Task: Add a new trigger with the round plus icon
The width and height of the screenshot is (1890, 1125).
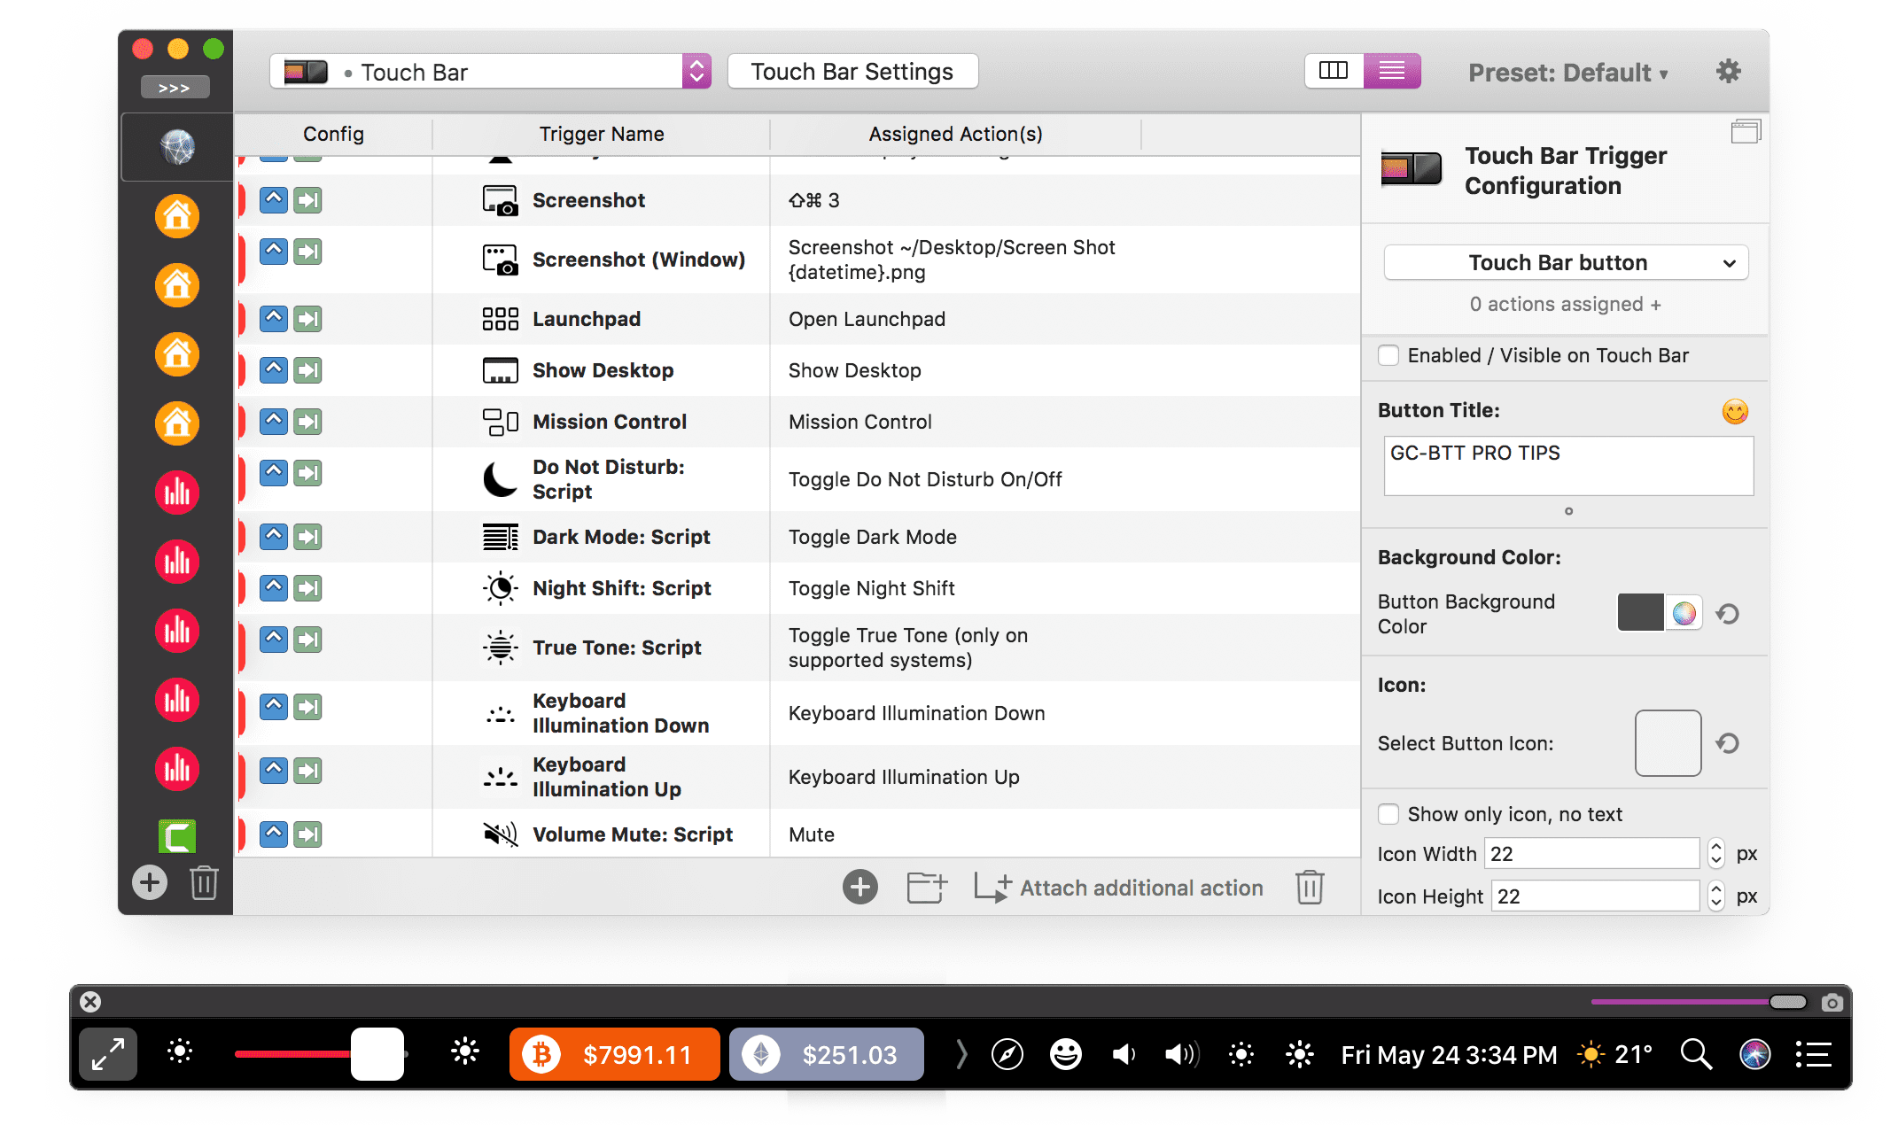Action: [x=860, y=887]
